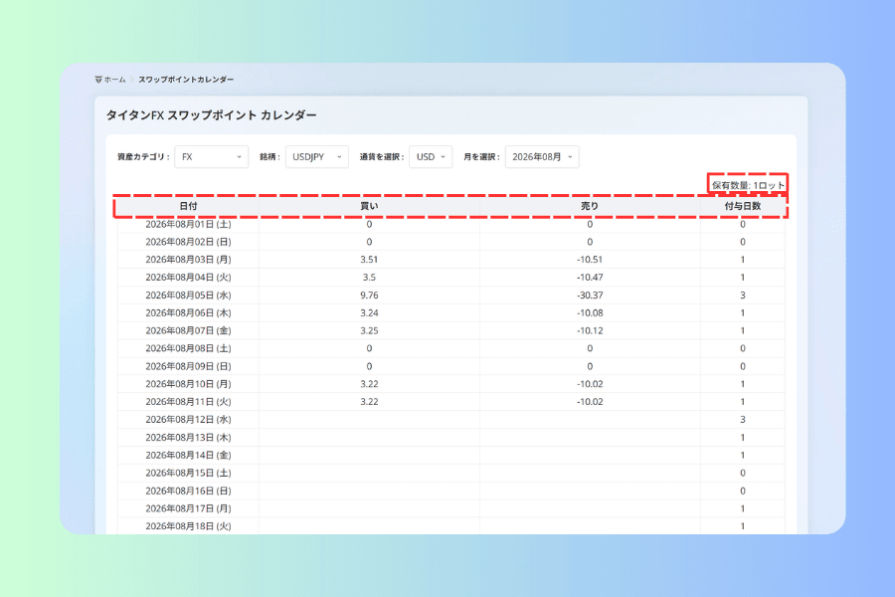Click buy value 3.24

[x=369, y=313]
